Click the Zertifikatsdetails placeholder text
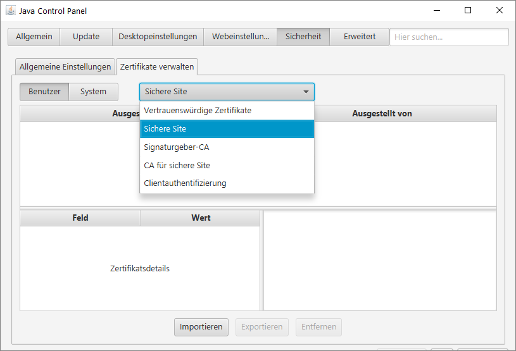 pyautogui.click(x=140, y=269)
